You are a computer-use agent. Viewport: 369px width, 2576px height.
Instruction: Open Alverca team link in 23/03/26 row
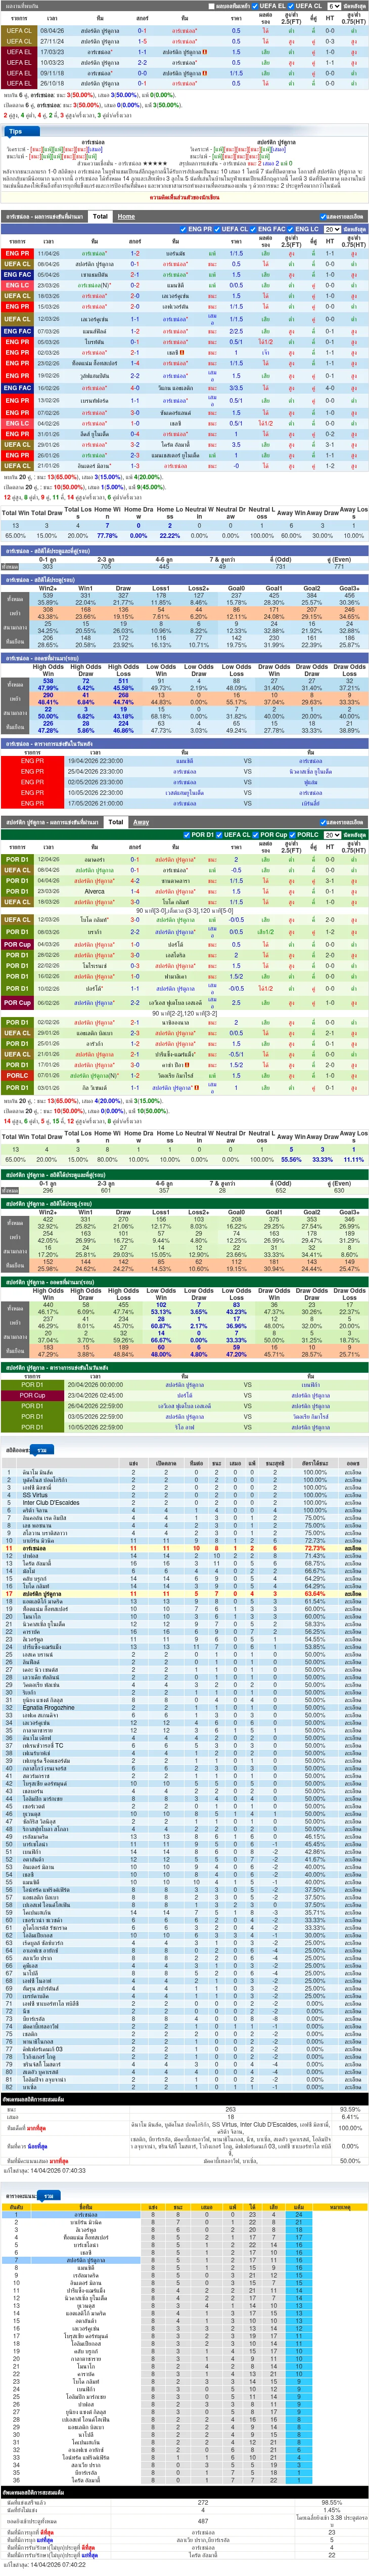point(94,891)
